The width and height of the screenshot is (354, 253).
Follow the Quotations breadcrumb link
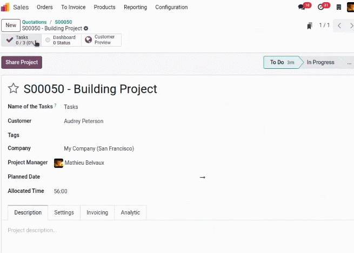[34, 22]
